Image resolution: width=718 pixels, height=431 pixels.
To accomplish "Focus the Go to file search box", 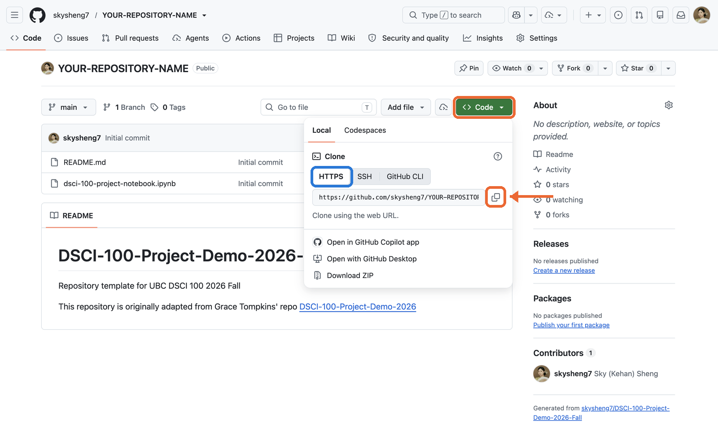I will (319, 107).
